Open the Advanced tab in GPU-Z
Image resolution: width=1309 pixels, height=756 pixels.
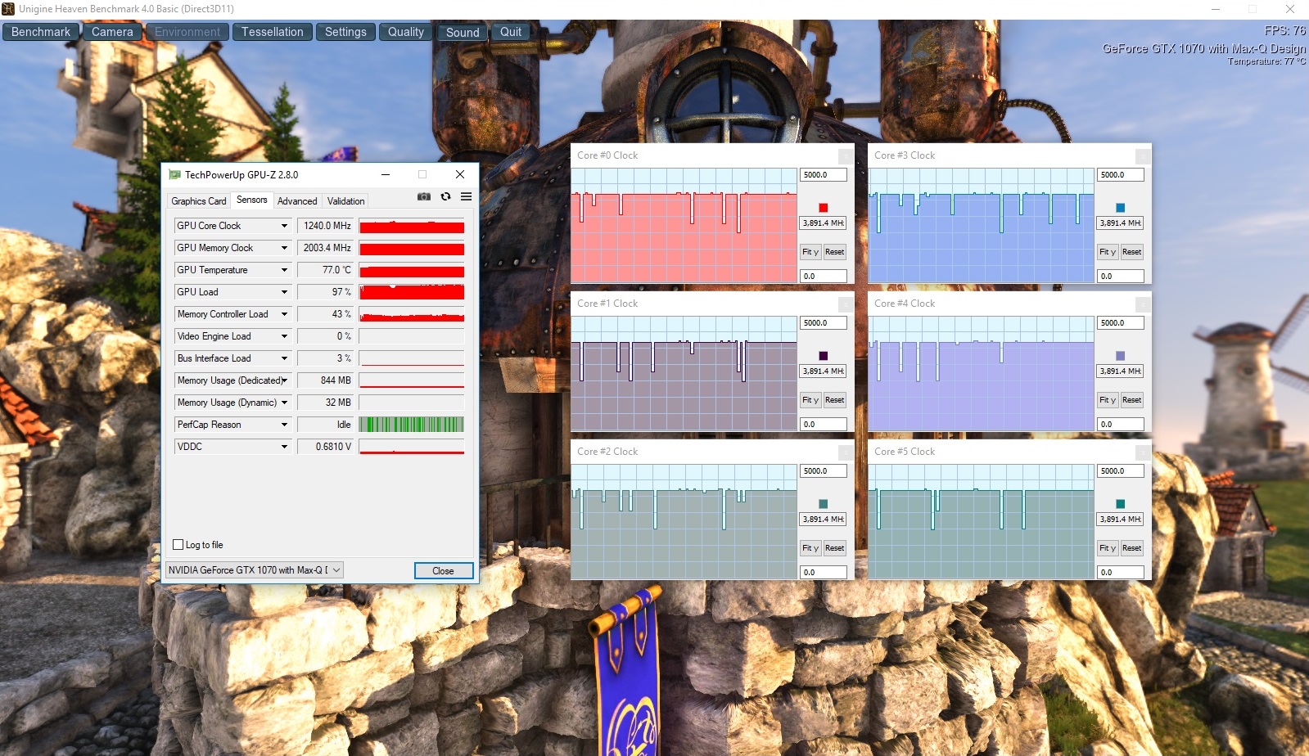tap(297, 201)
